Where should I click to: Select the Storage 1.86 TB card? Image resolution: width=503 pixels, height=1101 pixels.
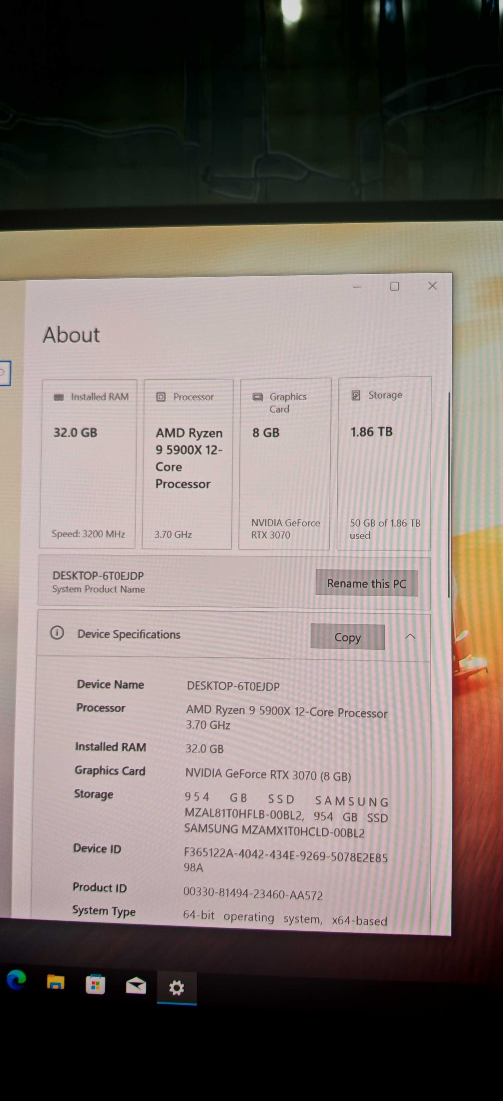point(384,464)
